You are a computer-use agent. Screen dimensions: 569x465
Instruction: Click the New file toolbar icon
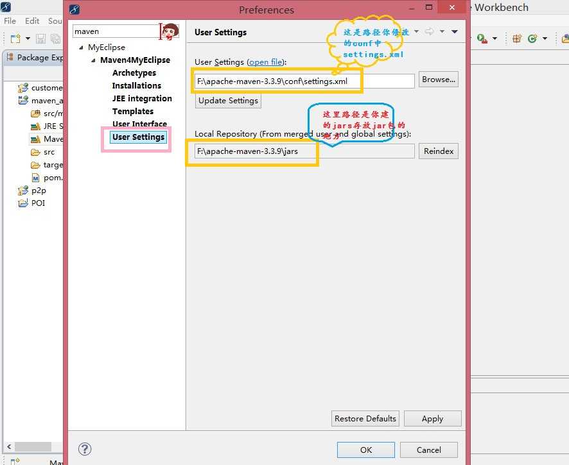(15, 38)
